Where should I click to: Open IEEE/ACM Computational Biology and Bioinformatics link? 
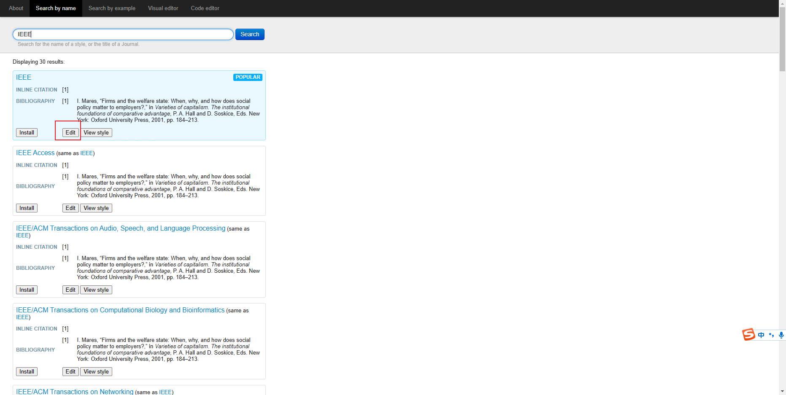120,310
